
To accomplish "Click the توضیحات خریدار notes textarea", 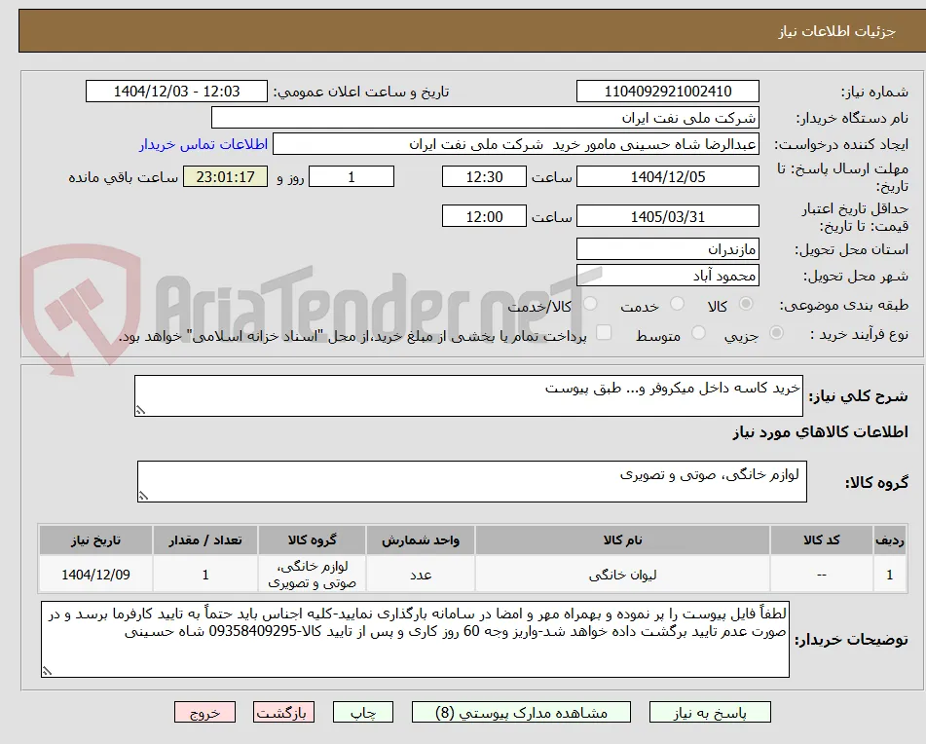I will (415, 640).
